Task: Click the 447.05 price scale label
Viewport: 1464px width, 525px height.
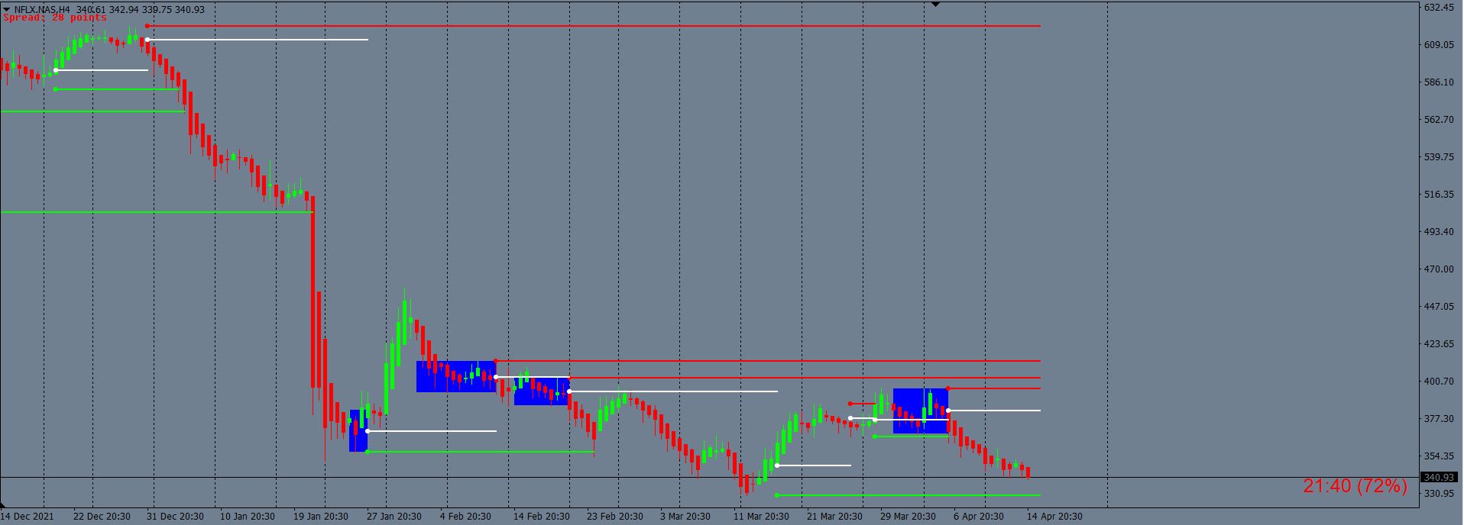Action: tap(1439, 307)
